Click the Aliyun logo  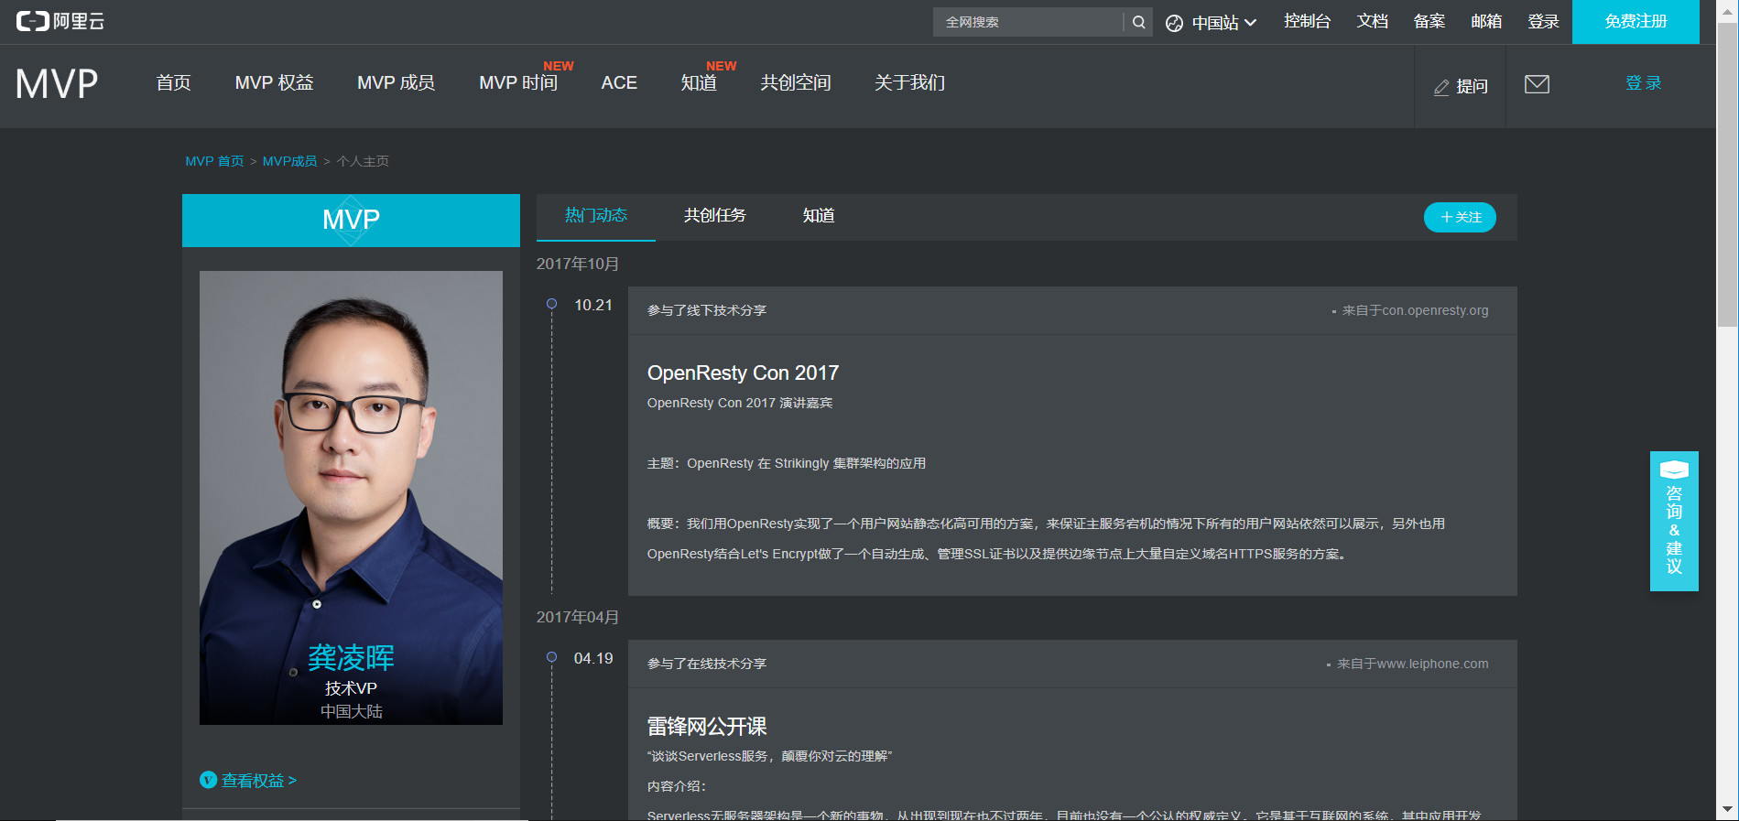[x=60, y=21]
